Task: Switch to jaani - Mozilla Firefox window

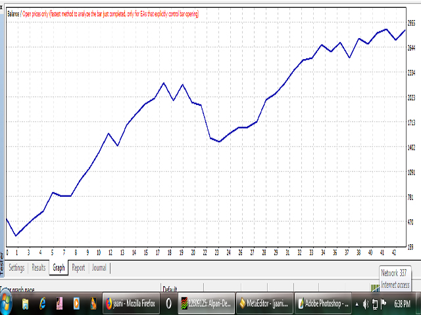Action: [132, 304]
